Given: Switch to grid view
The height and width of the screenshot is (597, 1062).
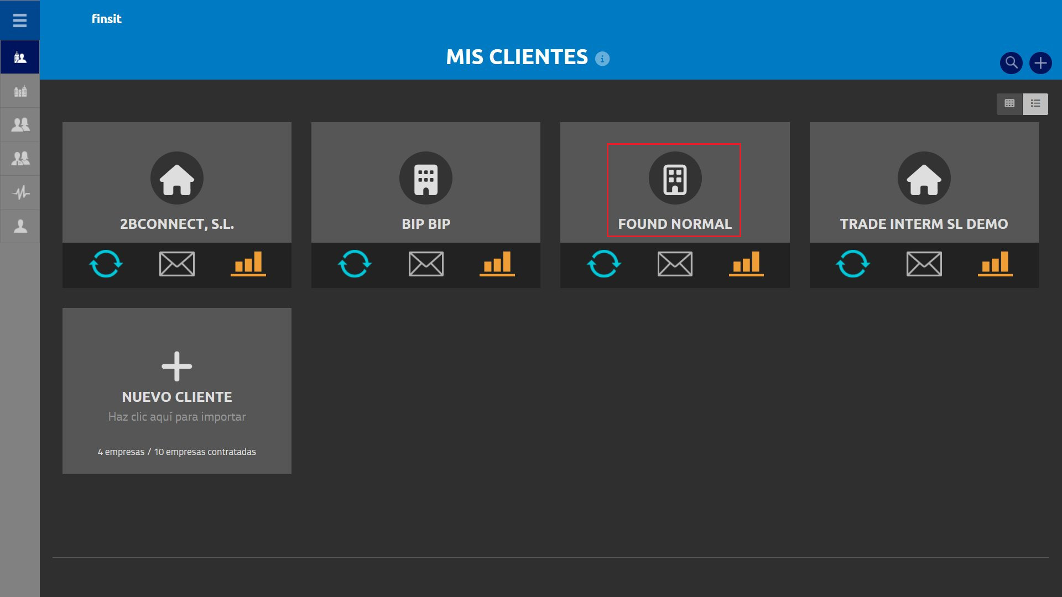Looking at the screenshot, I should (x=1009, y=104).
